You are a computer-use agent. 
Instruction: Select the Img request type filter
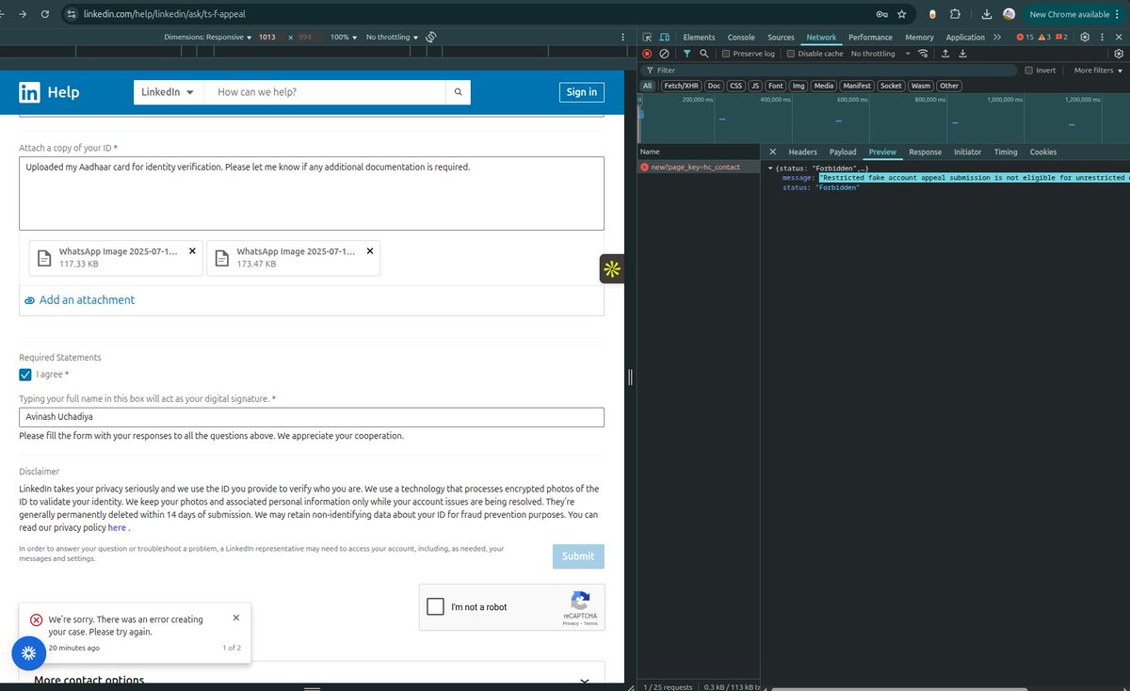pyautogui.click(x=799, y=86)
